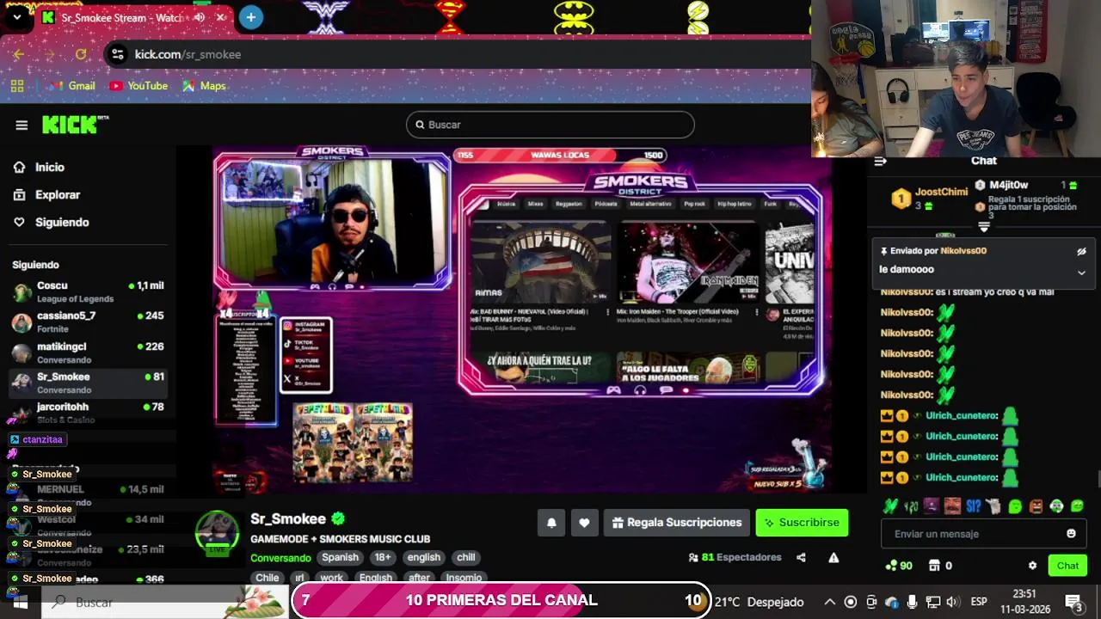Open Gmail bookmark

tap(73, 86)
